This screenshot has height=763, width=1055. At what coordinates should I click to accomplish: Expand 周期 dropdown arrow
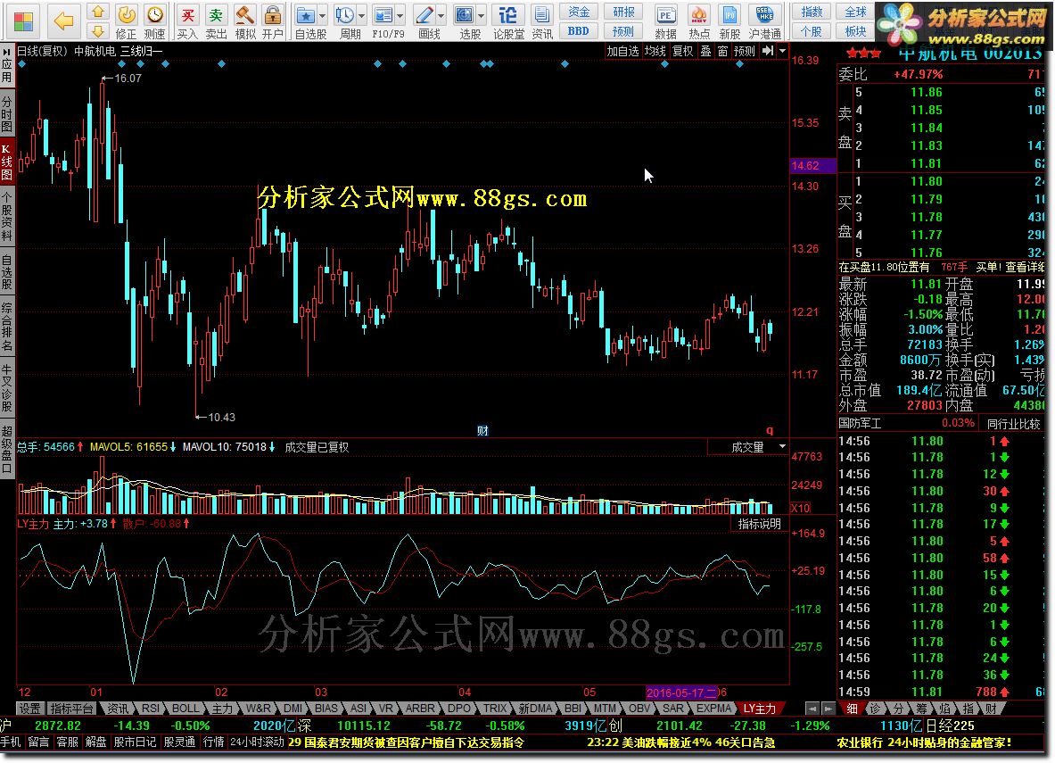361,15
